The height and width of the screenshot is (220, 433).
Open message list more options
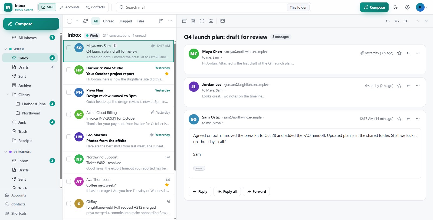[x=170, y=21]
